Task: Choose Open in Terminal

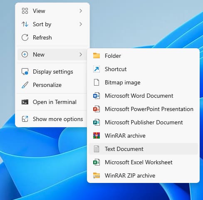Action: click(x=52, y=102)
